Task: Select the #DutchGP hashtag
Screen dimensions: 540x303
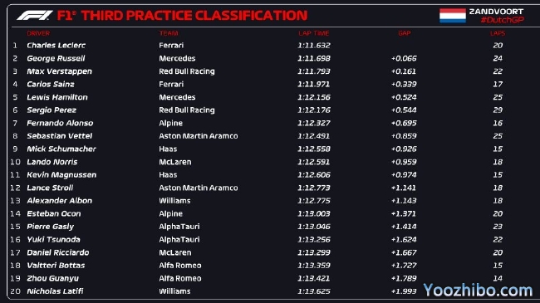Action: coord(502,20)
